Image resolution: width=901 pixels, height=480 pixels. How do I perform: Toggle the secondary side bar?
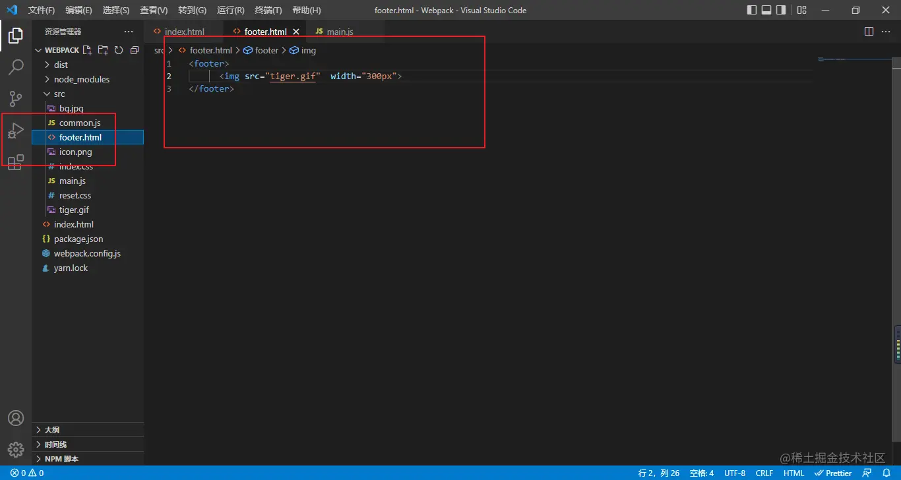[781, 10]
